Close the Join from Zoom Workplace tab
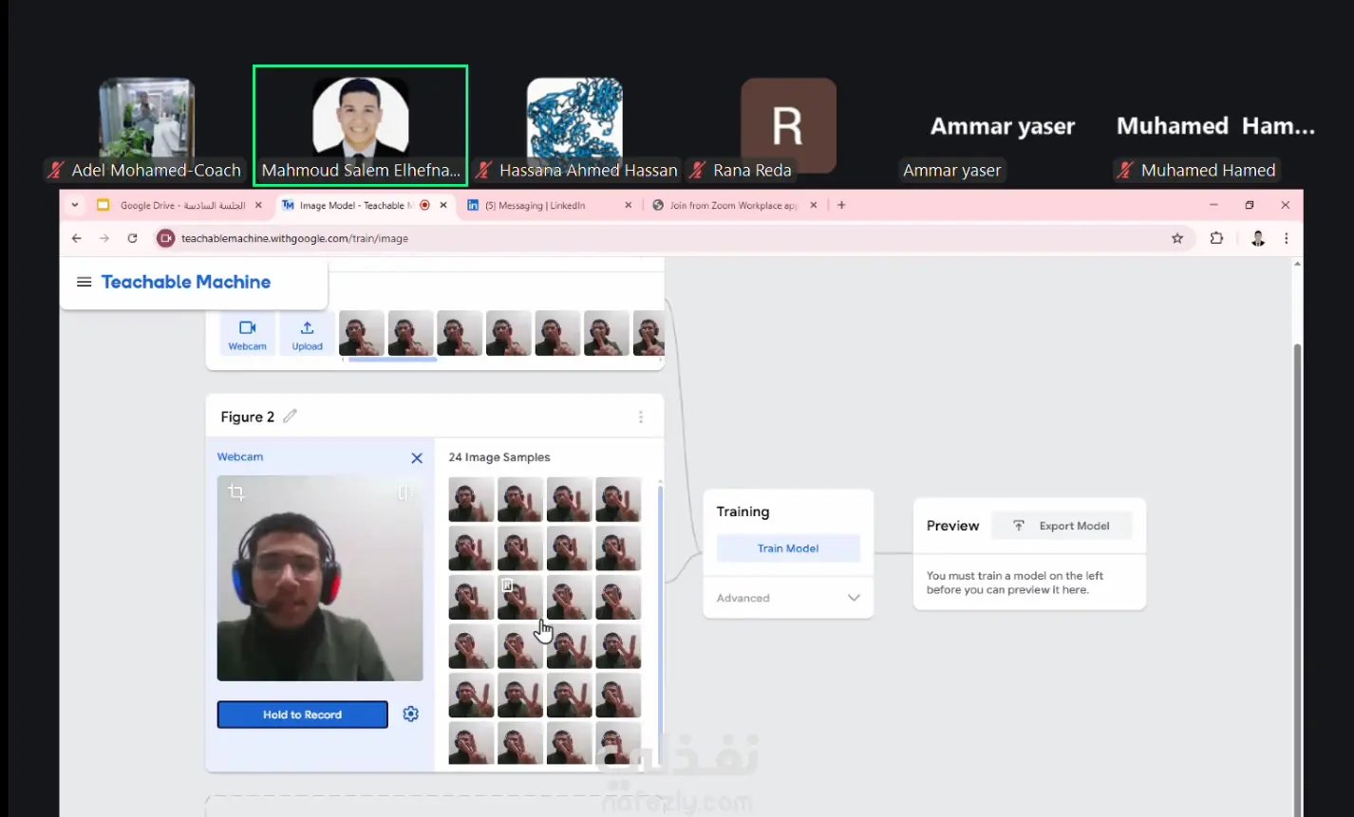Viewport: 1354px width, 817px height. tap(814, 205)
